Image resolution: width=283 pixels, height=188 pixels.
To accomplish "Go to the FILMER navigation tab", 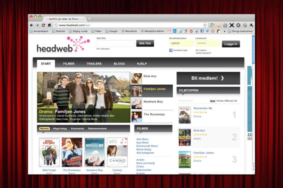I will click(69, 64).
